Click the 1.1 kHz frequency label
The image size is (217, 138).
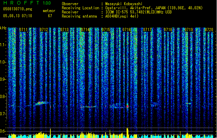[x=3, y=45]
